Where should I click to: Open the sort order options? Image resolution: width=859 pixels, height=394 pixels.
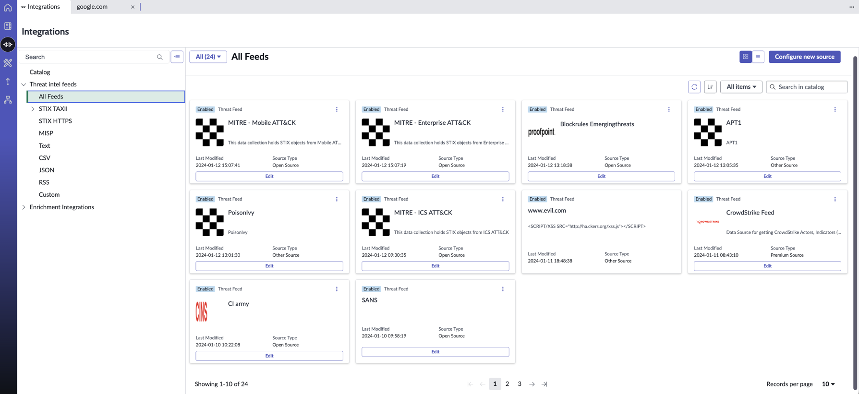711,87
